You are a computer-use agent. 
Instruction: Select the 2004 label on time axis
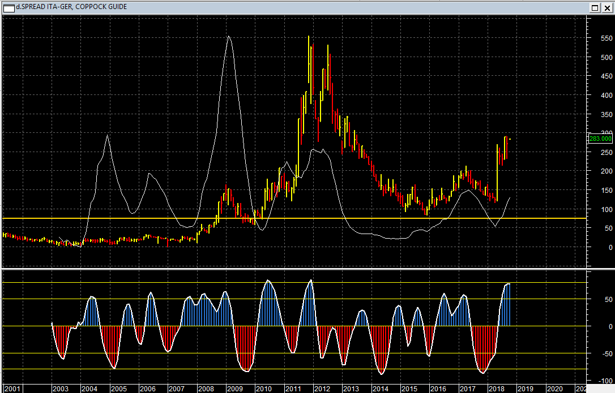click(x=89, y=388)
